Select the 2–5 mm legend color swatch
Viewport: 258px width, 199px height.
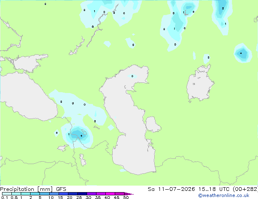pyautogui.click(x=35, y=194)
